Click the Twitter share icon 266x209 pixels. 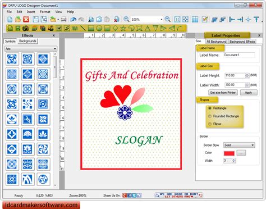134,196
